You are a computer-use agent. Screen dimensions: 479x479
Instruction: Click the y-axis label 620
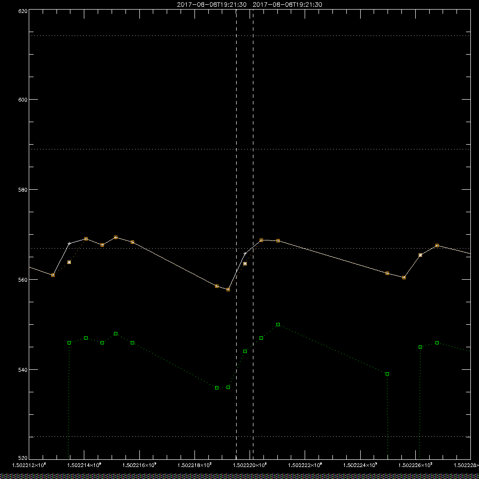23,11
